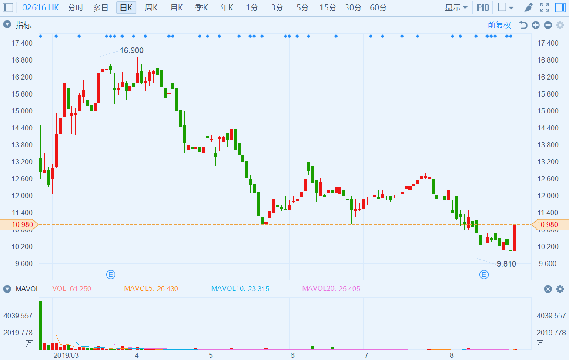The width and height of the screenshot is (569, 360).
Task: Click the MAVOL5: 26.430 value
Action: (151, 289)
